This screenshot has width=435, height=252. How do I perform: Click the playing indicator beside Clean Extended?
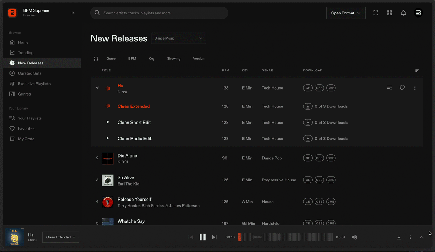click(x=108, y=106)
